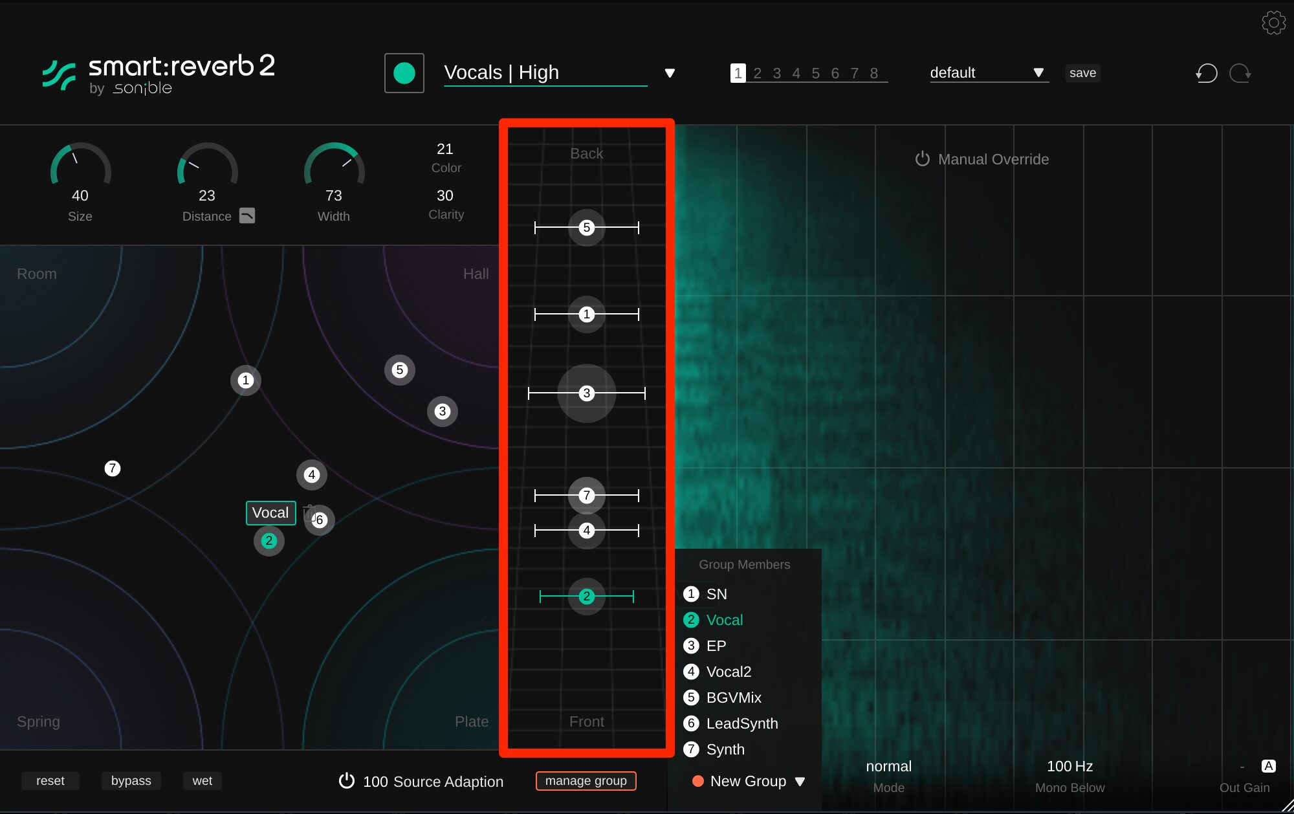Viewport: 1294px width, 814px height.
Task: Click the orange New Group color dot
Action: pos(698,781)
